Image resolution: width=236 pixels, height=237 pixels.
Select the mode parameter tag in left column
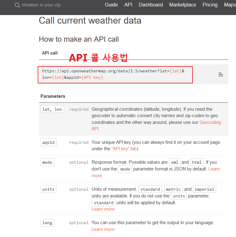click(x=47, y=162)
